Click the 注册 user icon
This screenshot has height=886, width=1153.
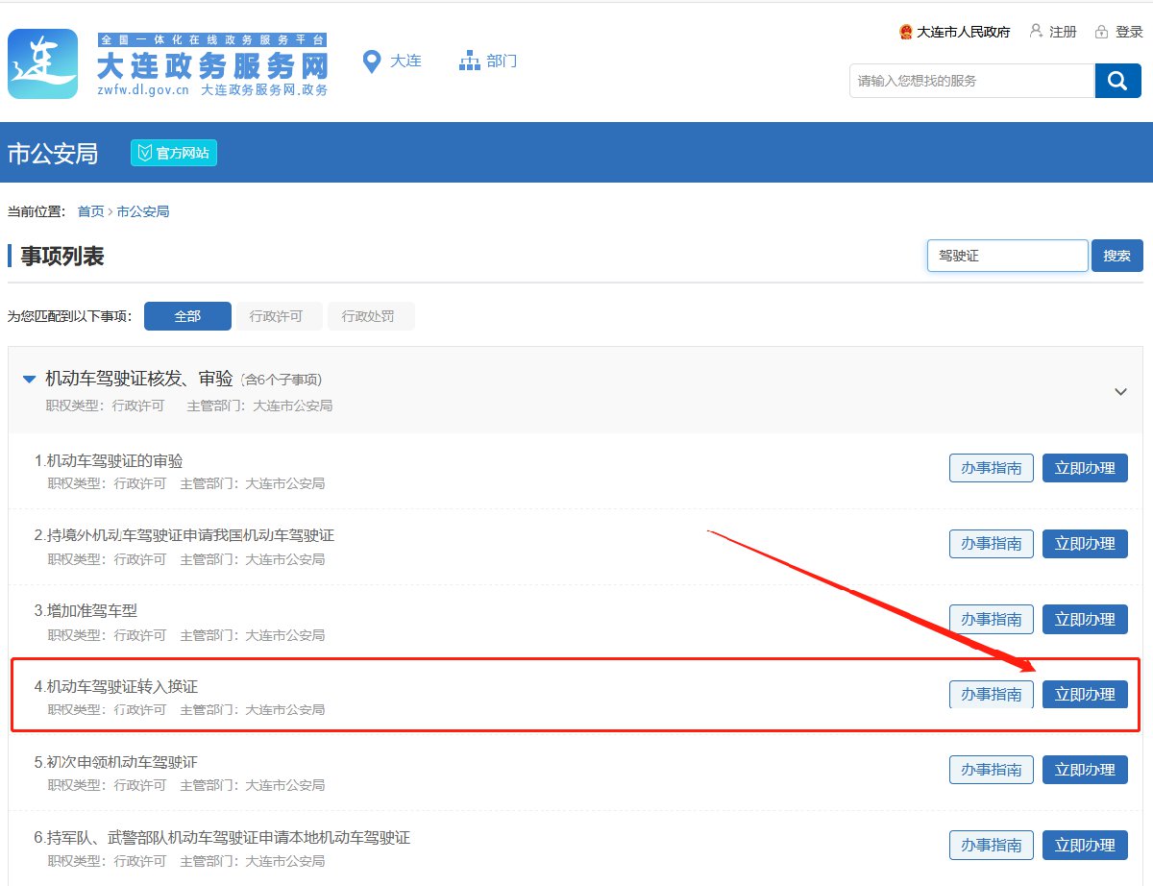point(1036,31)
